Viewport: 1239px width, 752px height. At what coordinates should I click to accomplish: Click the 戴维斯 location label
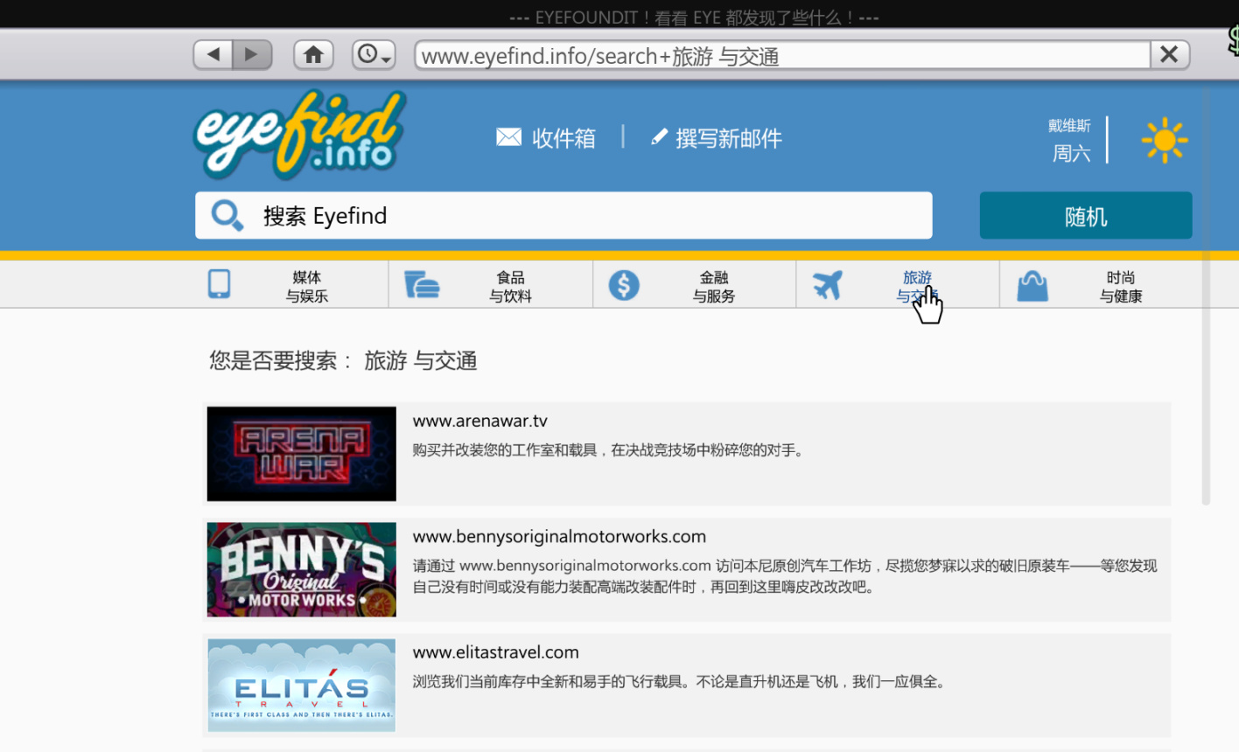tap(1069, 126)
